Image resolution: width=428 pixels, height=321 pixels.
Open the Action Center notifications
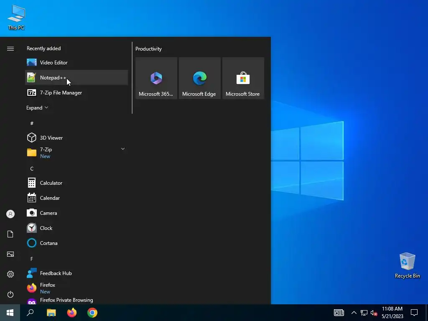click(414, 313)
